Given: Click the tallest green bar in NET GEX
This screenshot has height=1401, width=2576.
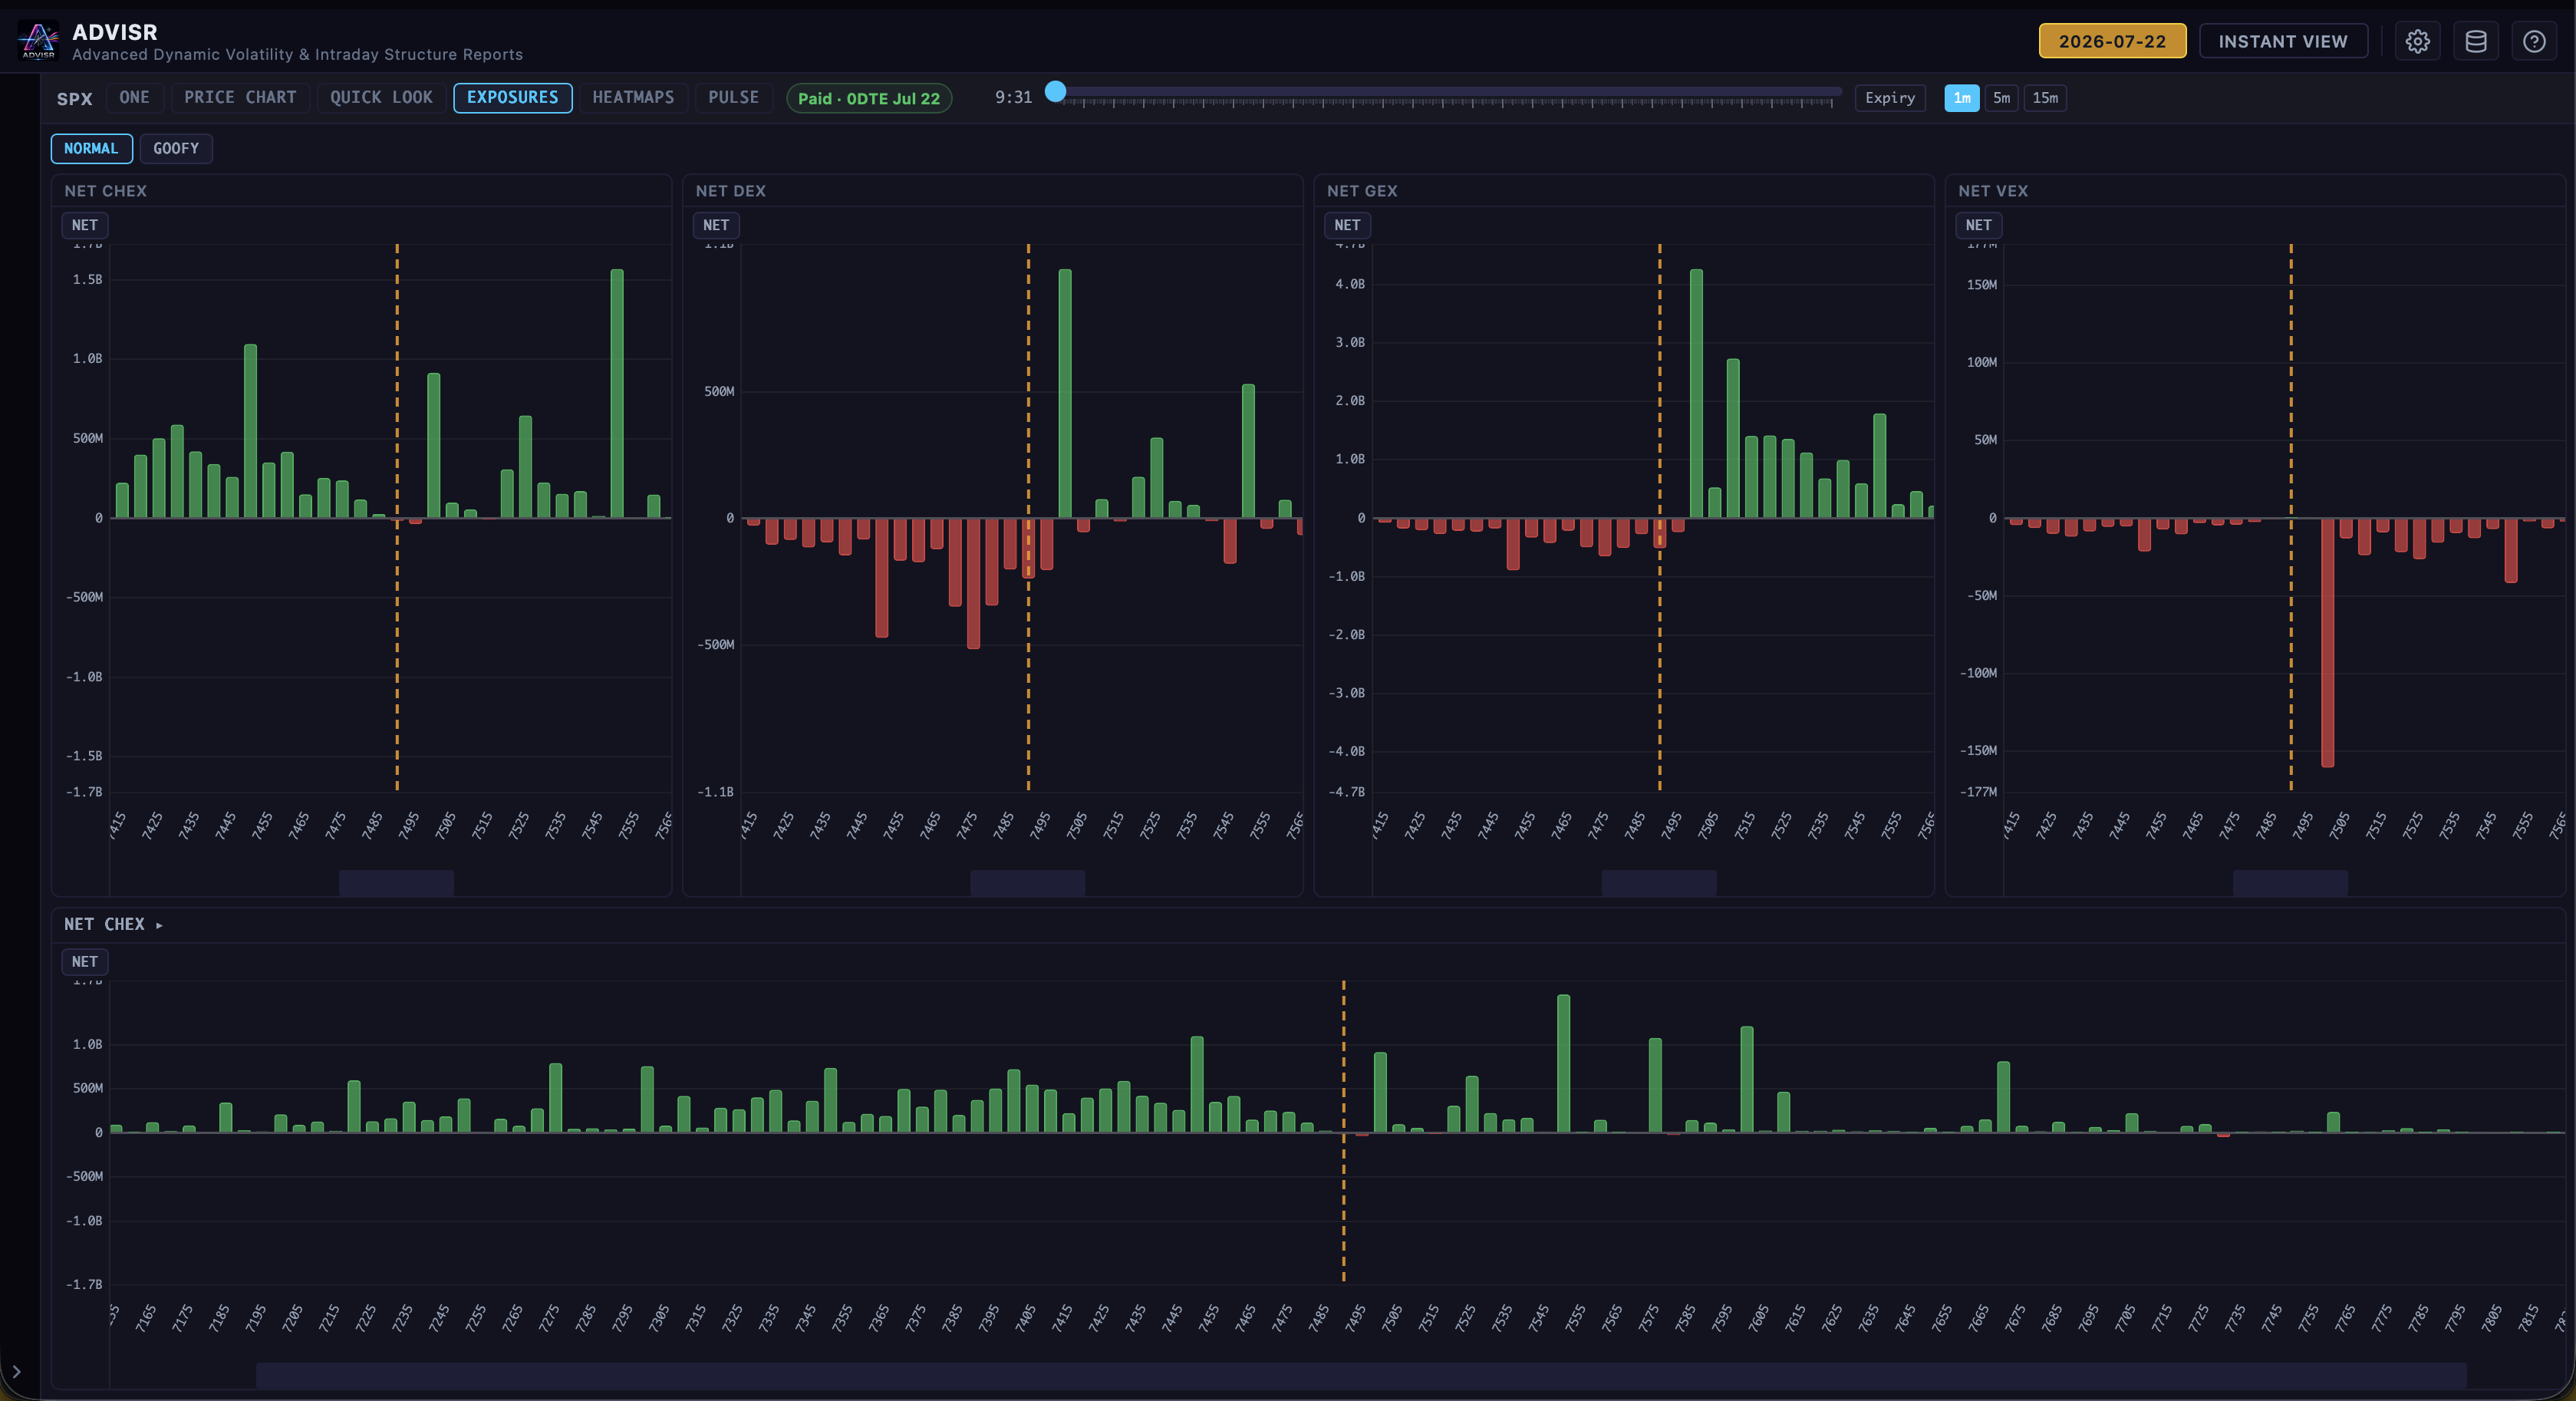Looking at the screenshot, I should 1696,394.
